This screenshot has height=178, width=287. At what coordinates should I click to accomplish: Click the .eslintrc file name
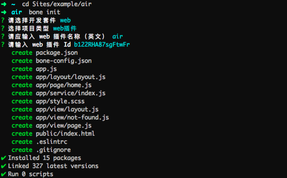(52, 142)
